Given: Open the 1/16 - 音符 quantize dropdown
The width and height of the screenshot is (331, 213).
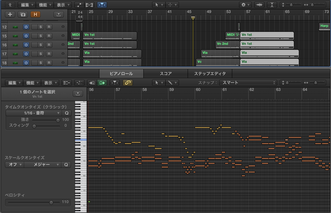Looking at the screenshot, I should click(34, 113).
